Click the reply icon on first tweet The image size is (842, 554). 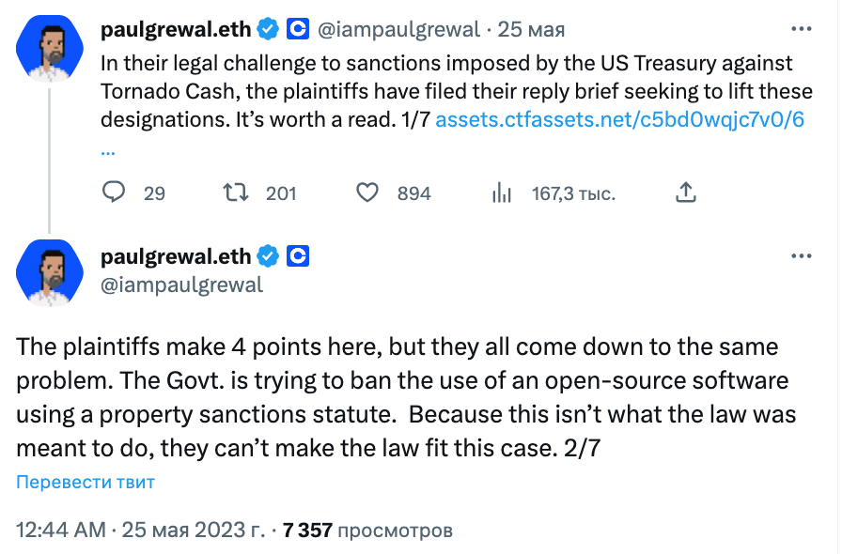point(114,192)
